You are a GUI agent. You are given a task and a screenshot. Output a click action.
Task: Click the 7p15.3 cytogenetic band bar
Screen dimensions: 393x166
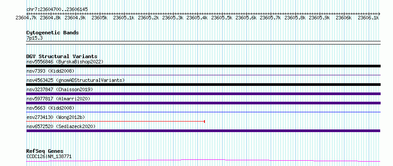coord(203,43)
